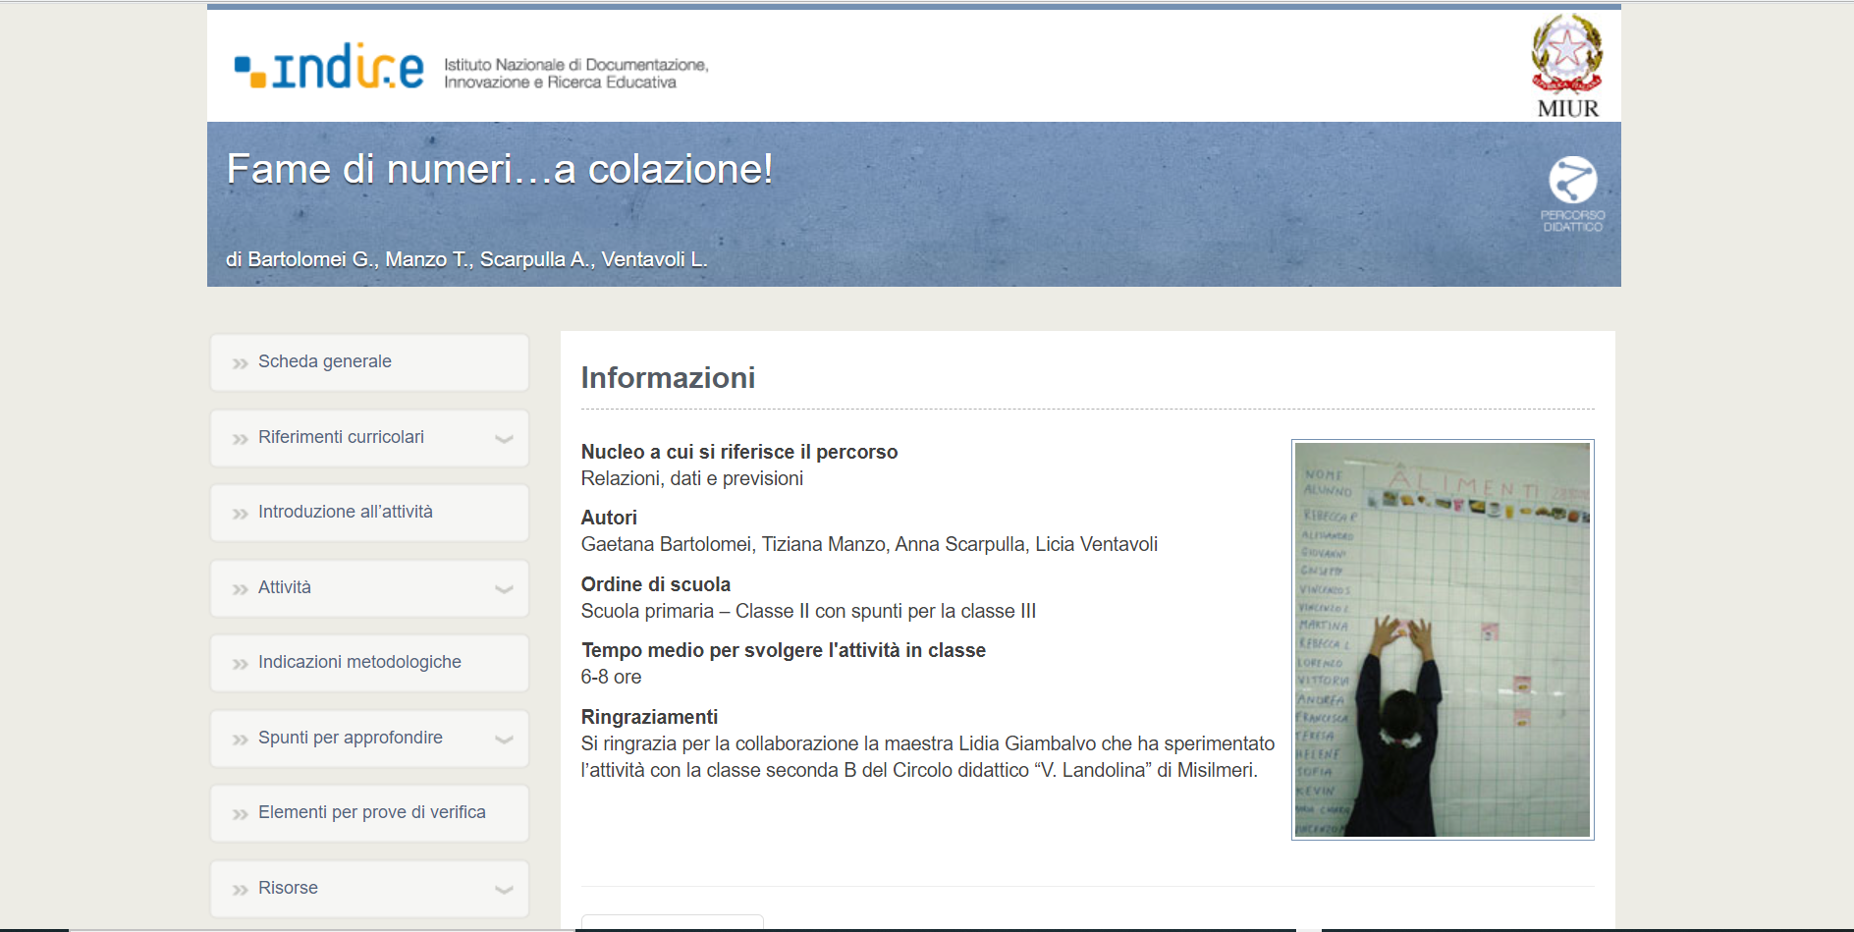This screenshot has width=1854, height=932.
Task: Expand Spunti per approfondire chevron
Action: click(x=504, y=740)
